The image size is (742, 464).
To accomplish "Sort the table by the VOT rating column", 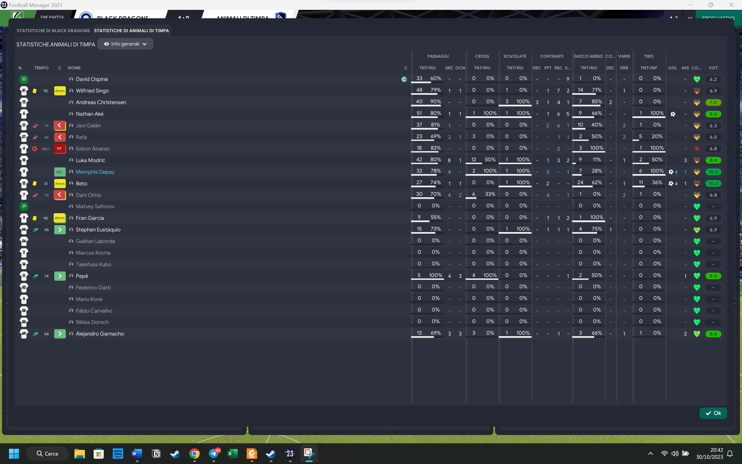I will click(713, 68).
